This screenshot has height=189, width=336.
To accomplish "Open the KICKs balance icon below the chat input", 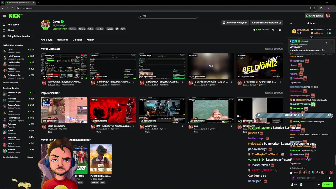I will point(293,185).
